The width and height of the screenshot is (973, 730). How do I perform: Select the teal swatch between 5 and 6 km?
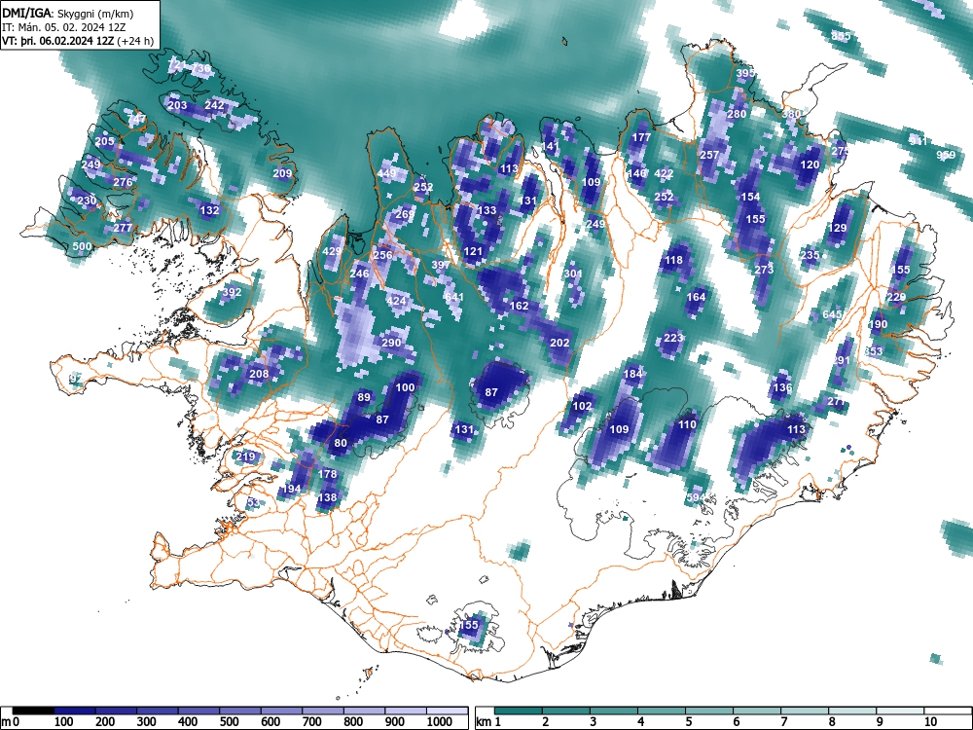tap(709, 711)
